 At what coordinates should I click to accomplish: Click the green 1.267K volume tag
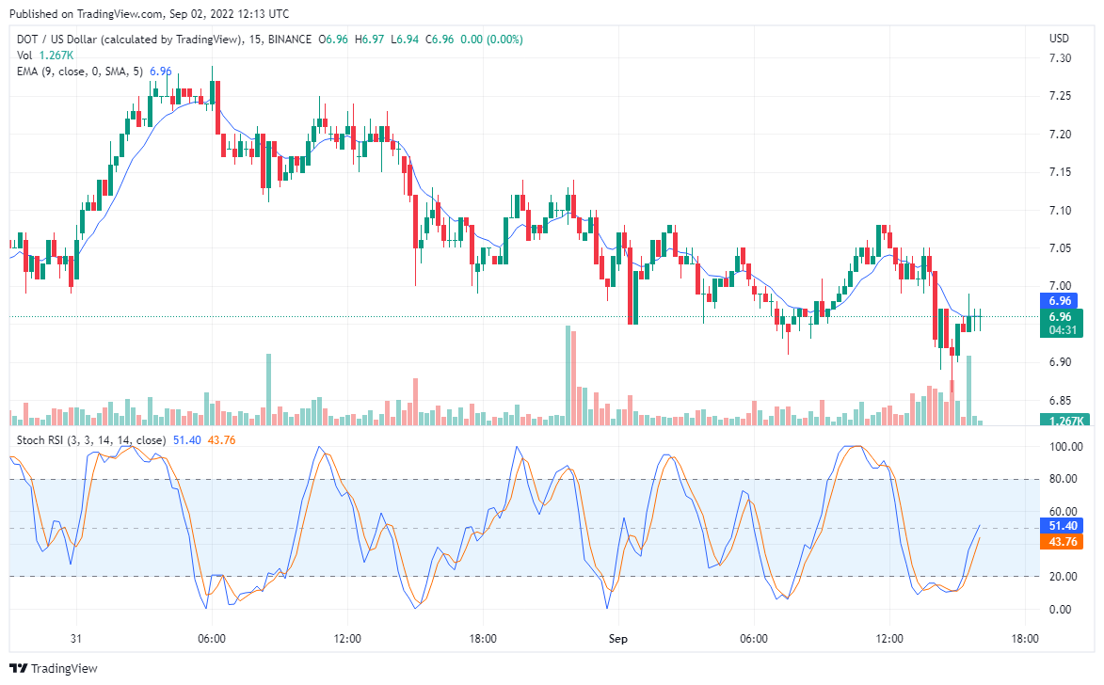pos(1064,421)
